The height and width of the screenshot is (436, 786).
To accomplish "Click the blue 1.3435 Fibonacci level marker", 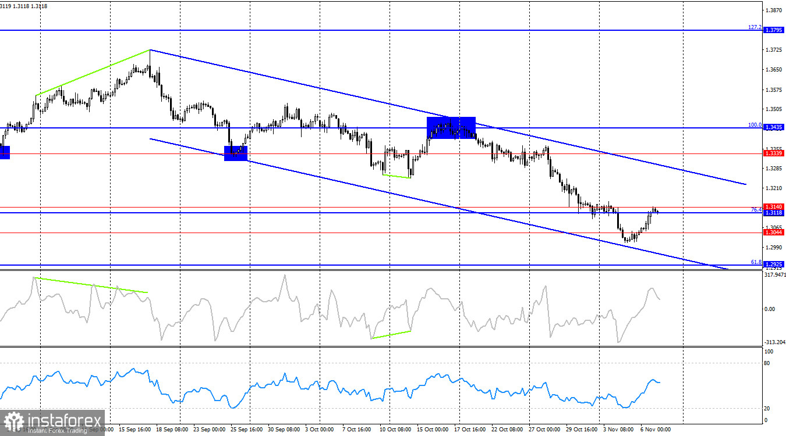I will coord(774,126).
